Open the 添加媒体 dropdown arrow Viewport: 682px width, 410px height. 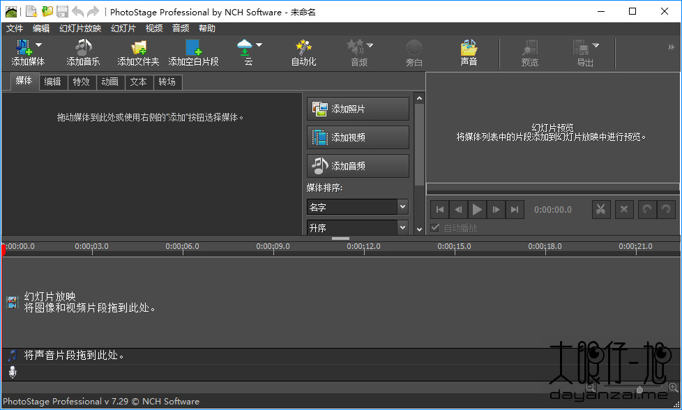point(39,45)
